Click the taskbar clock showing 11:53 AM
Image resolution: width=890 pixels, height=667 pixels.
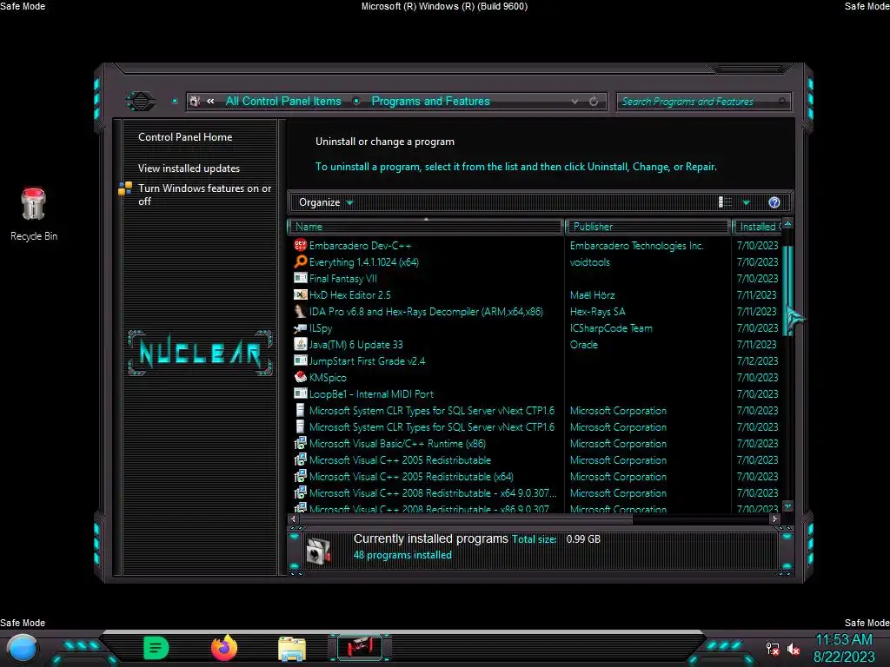[843, 640]
